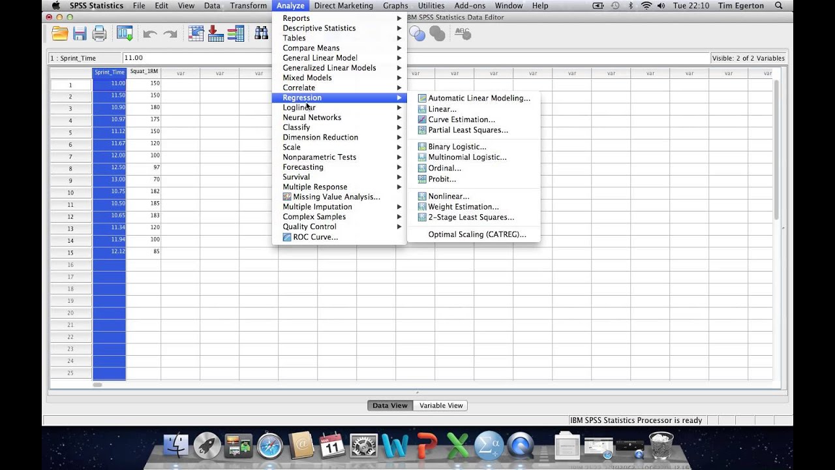Expand the Correlate submenu
This screenshot has width=835, height=470.
coord(339,87)
